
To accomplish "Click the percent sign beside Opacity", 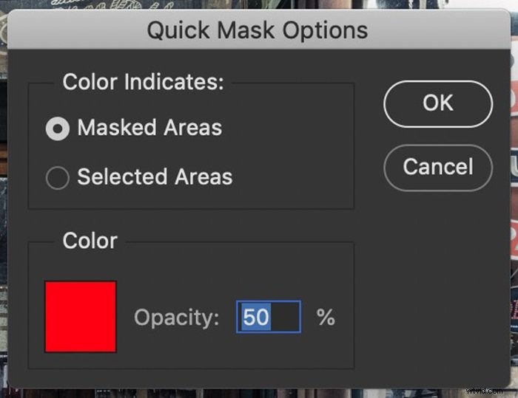I will (x=326, y=317).
